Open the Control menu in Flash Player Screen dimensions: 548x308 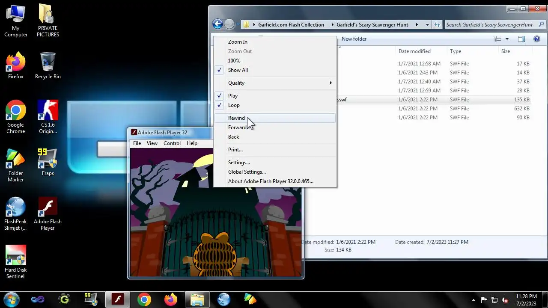[x=172, y=143]
